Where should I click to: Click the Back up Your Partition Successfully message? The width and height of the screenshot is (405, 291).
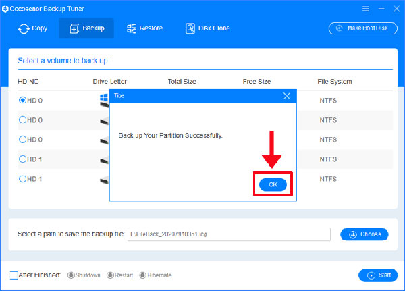tap(171, 136)
